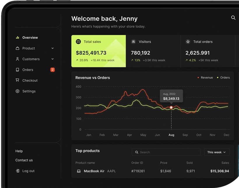The width and height of the screenshot is (239, 188).
Task: Click the Orders icon showing 2 notifications
Action: point(17,70)
